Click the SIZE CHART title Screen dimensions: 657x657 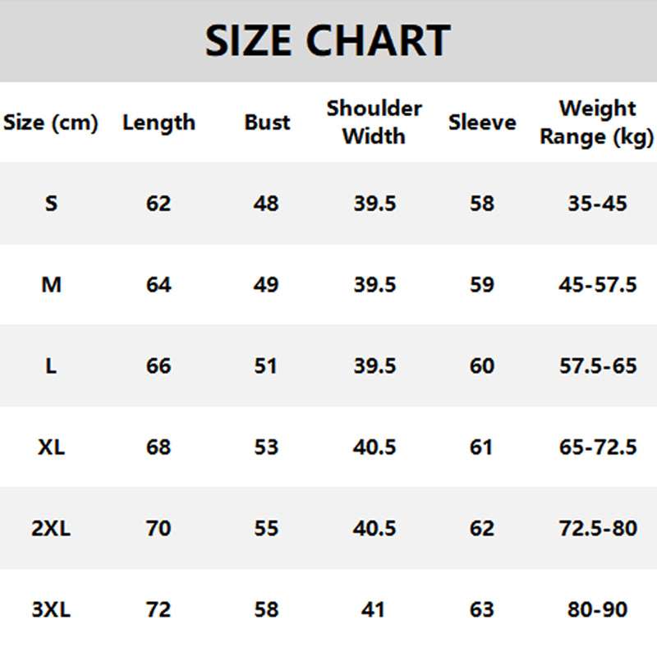point(328,40)
